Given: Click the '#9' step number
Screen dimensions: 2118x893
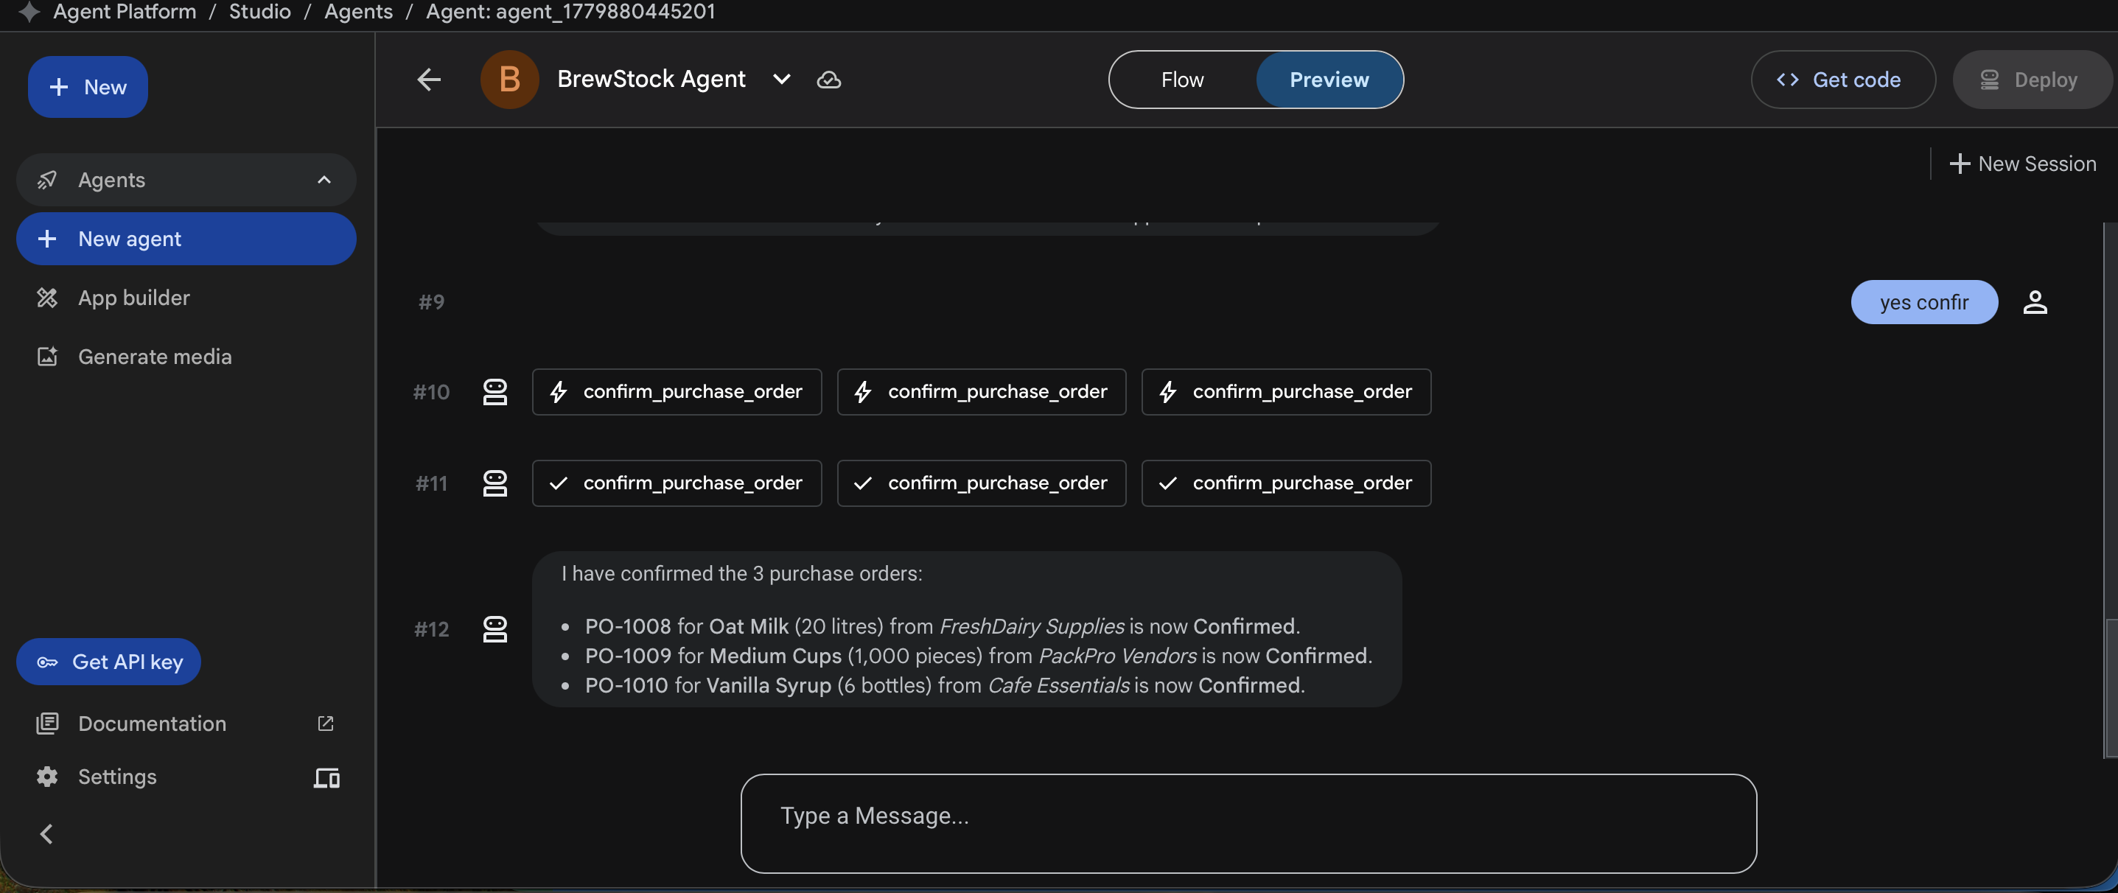Looking at the screenshot, I should pos(432,303).
